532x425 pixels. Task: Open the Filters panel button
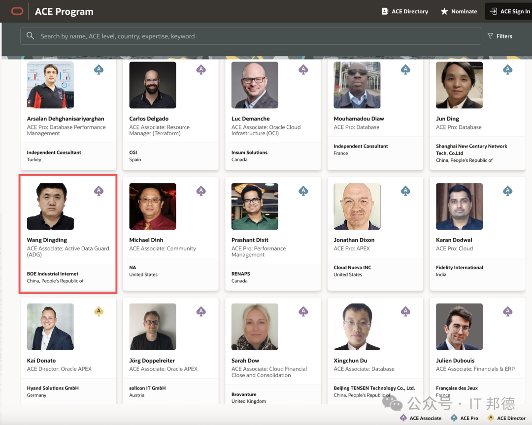(x=500, y=36)
